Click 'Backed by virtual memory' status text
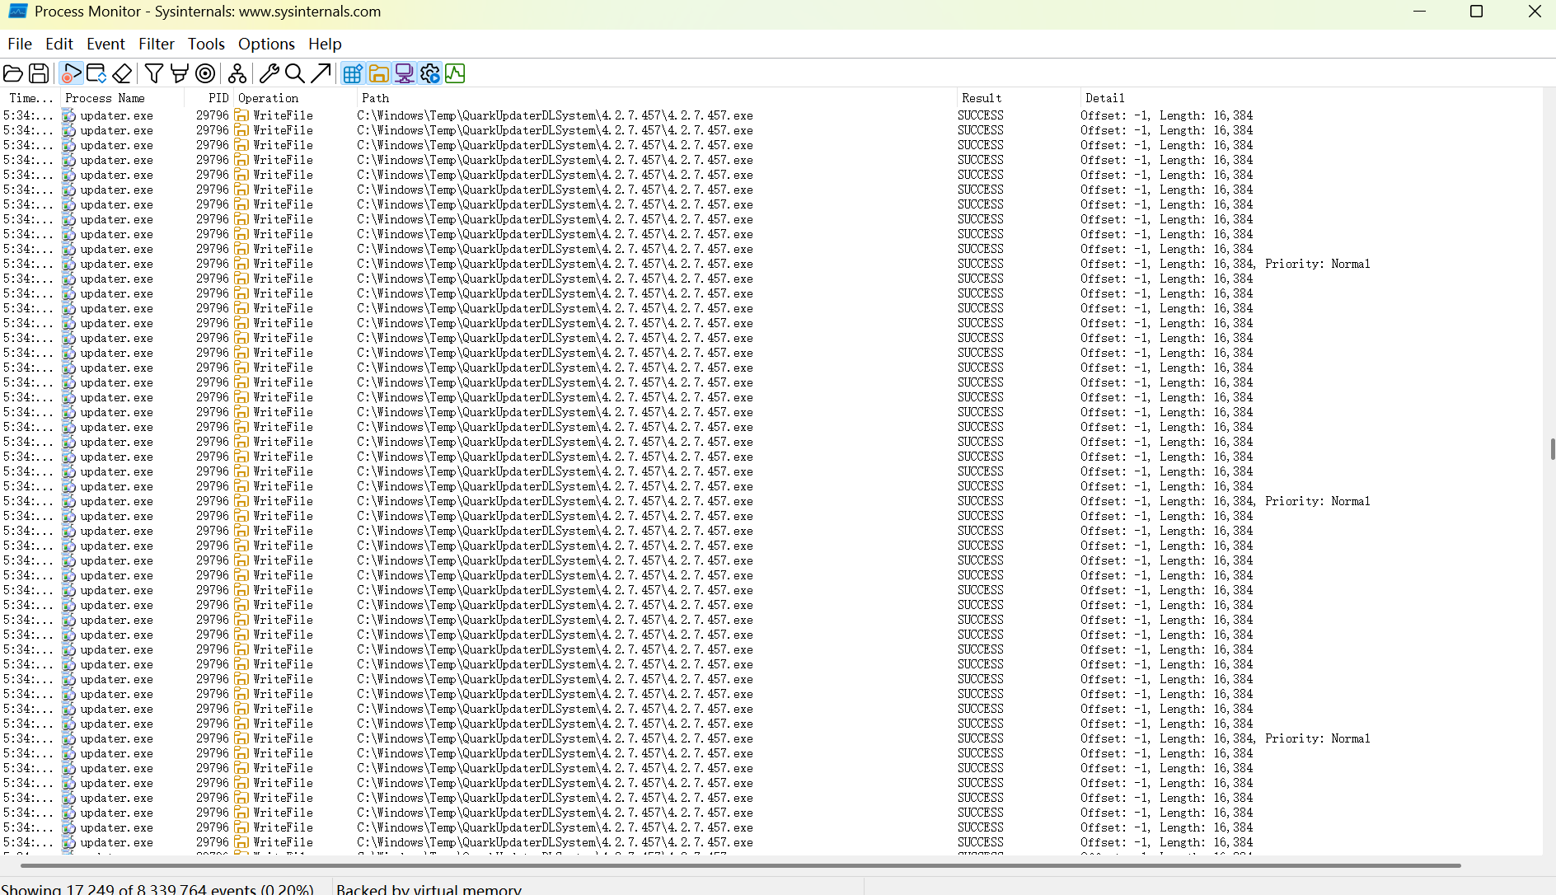Viewport: 1556px width, 895px height. [x=429, y=889]
